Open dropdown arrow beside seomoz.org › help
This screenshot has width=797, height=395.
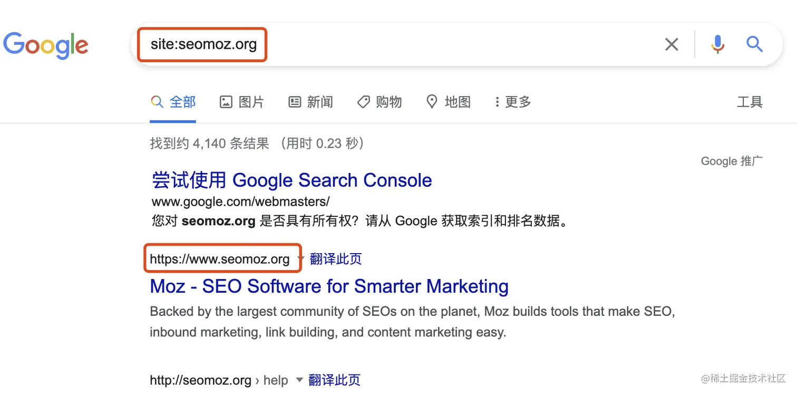(x=299, y=380)
